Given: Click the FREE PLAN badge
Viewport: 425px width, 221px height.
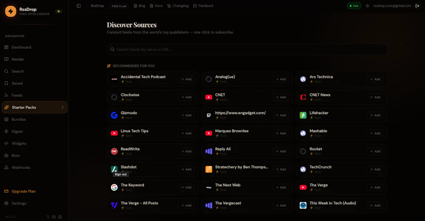Looking at the screenshot, I should click(x=119, y=6).
